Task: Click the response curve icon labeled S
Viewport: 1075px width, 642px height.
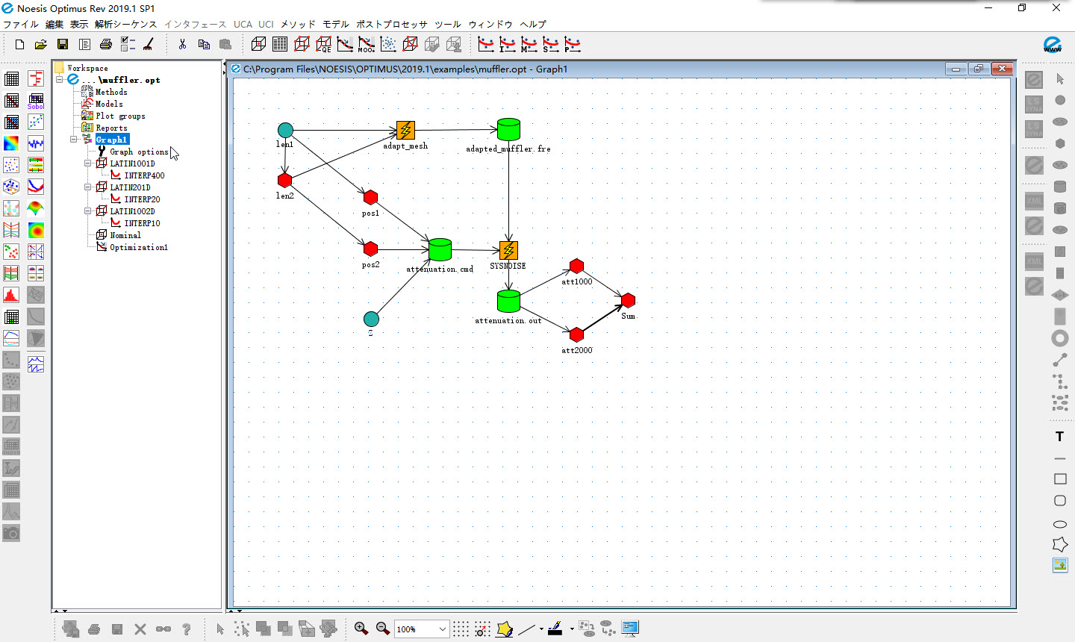Action: (x=551, y=45)
